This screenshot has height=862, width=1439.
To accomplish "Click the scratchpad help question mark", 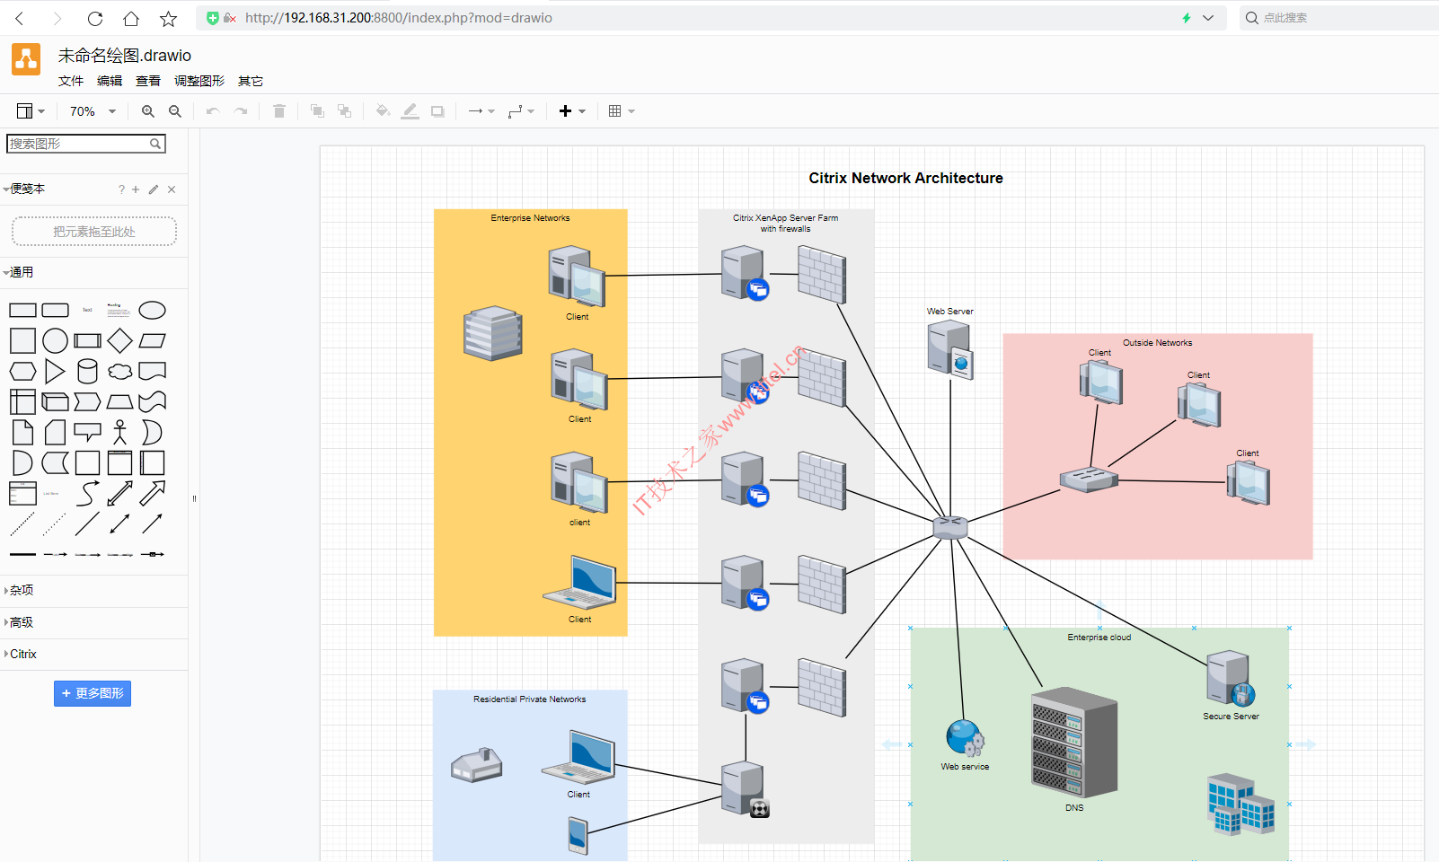I will [121, 189].
